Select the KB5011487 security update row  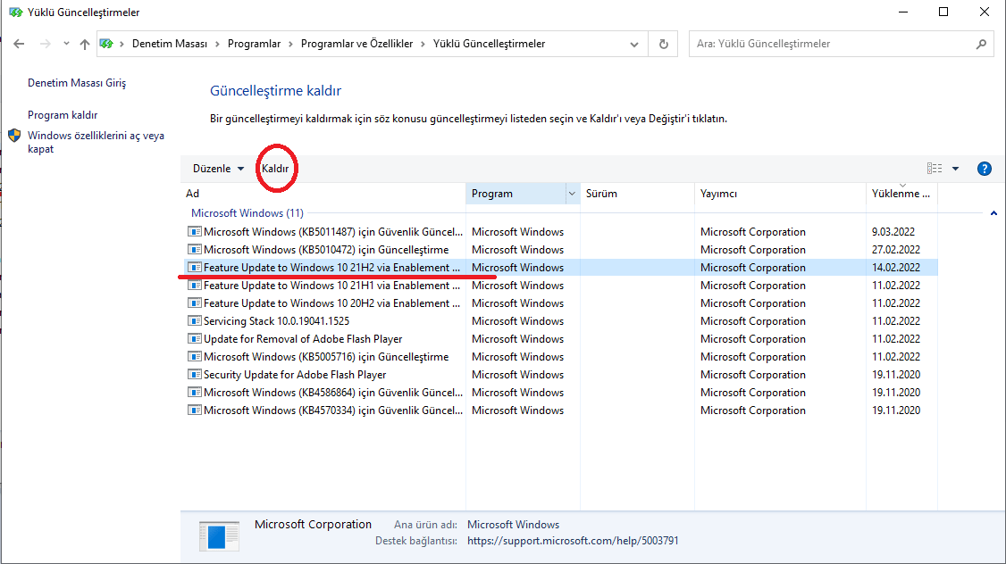[x=561, y=232]
